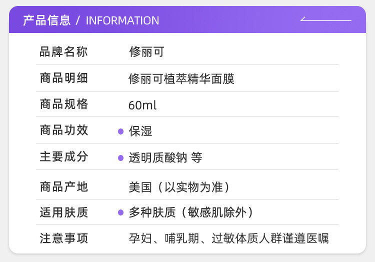The image size is (375, 262).
Task: Click the 透明质酸钠 等 ingredient text
Action: [x=165, y=158]
